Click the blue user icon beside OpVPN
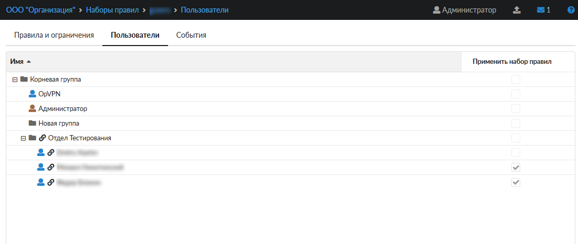The width and height of the screenshot is (578, 244). coord(33,94)
